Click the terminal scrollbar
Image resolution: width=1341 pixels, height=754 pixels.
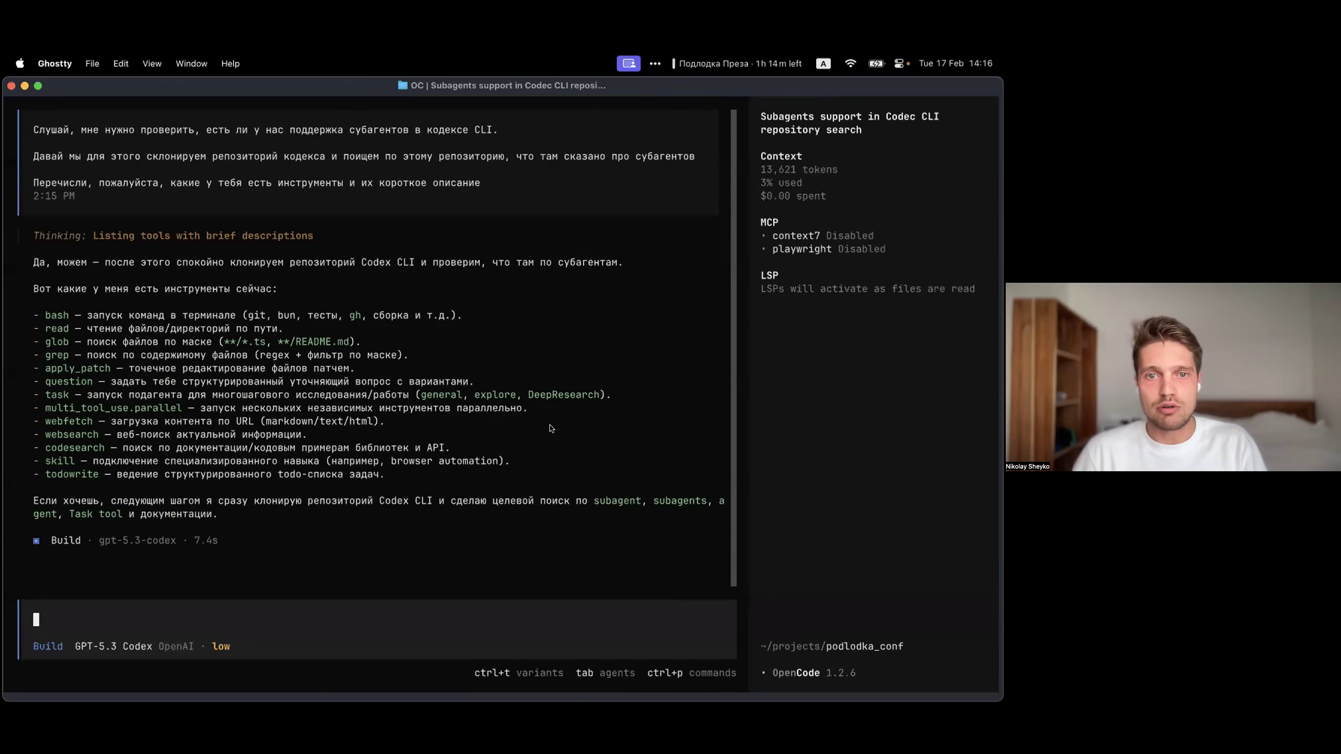(733, 348)
